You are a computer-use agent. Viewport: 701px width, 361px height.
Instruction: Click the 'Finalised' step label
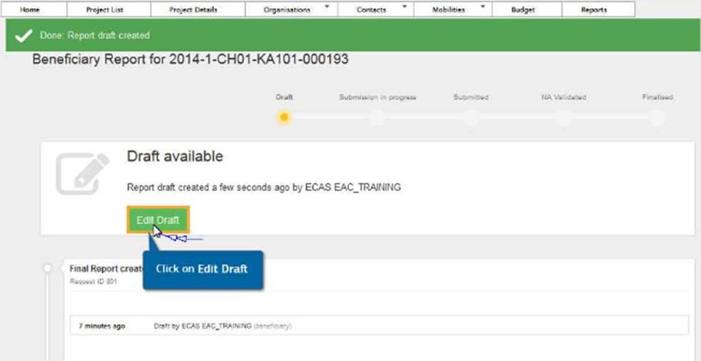(657, 97)
